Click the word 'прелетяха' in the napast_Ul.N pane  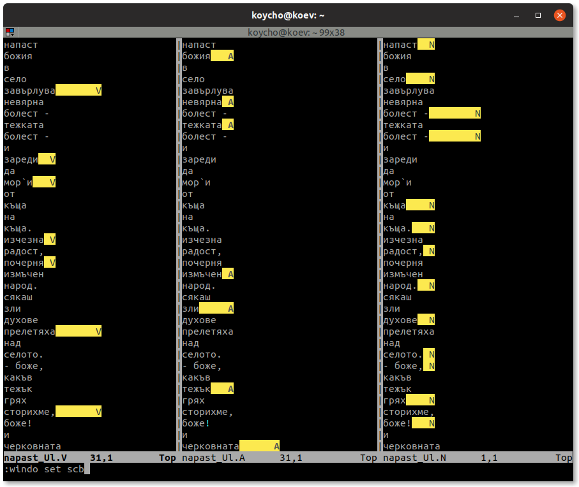409,331
